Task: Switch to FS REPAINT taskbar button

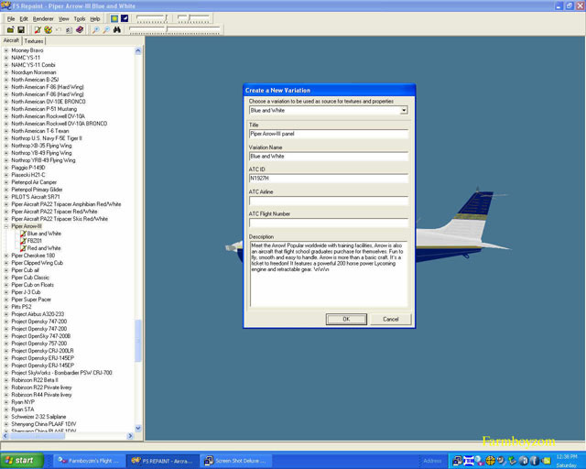Action: coord(162,461)
